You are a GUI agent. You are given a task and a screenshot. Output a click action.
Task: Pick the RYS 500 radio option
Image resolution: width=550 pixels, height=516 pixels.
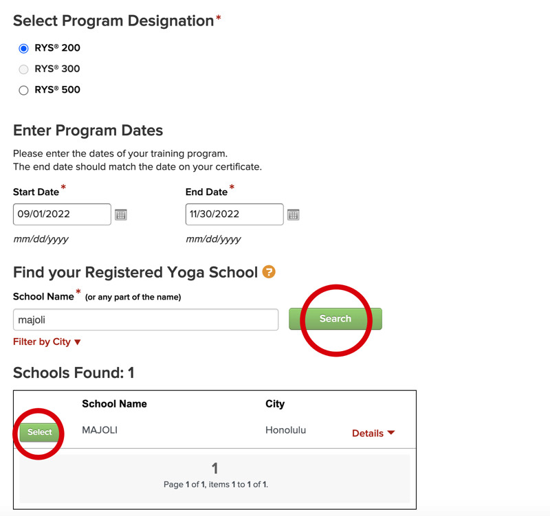23,90
